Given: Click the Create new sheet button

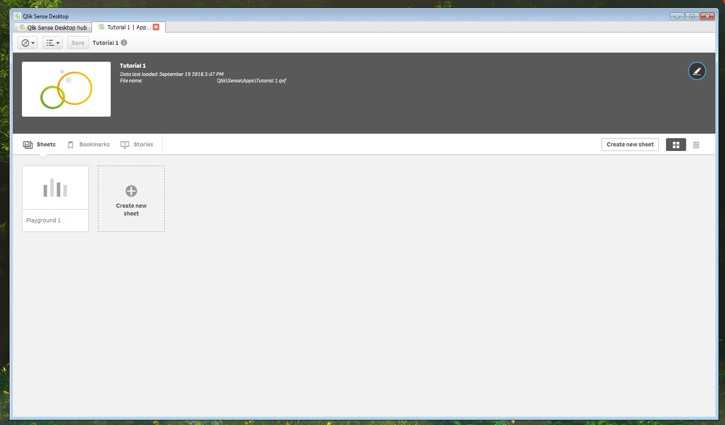Looking at the screenshot, I should click(x=630, y=145).
